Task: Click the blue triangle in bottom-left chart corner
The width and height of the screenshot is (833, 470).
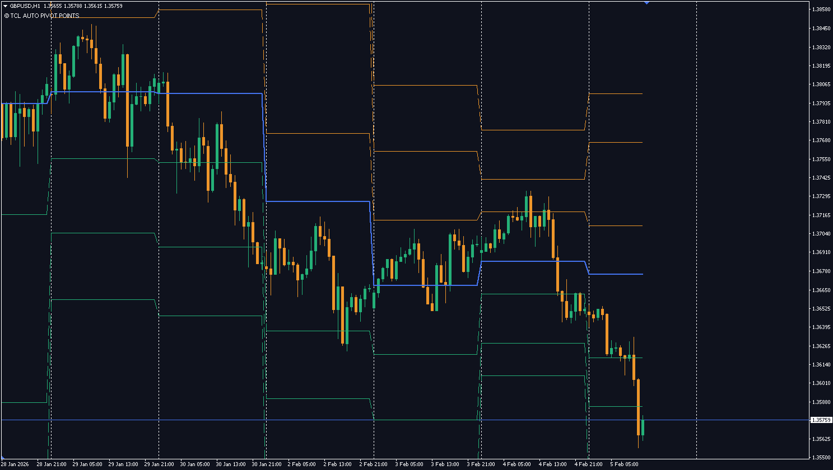Action: pyautogui.click(x=3, y=458)
